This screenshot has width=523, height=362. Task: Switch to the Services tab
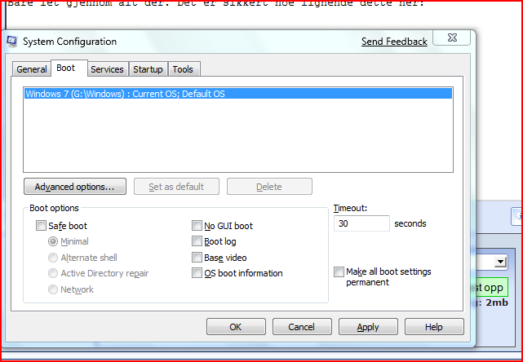[x=108, y=69]
